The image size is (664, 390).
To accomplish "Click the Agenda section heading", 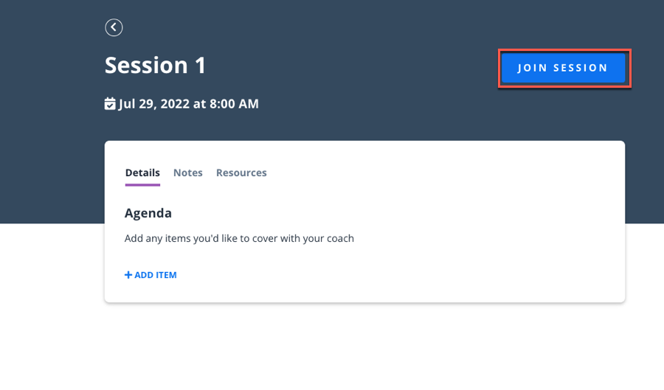I will (x=148, y=213).
